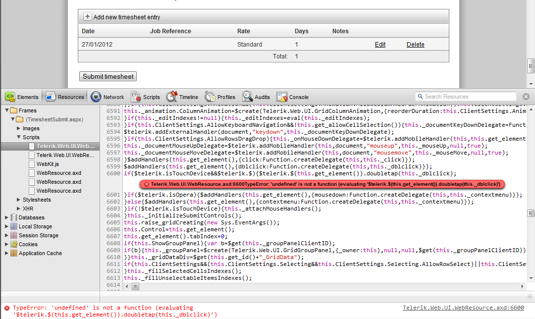Click the Submit timesheet button
Viewport: 535px width, 319px height.
[x=108, y=76]
